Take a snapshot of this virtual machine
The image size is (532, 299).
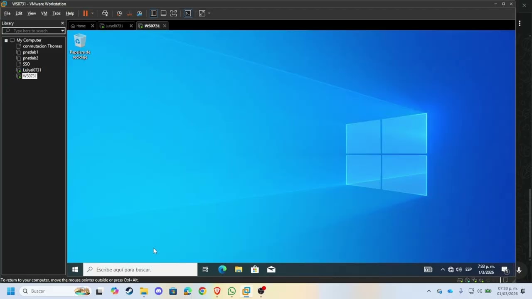click(119, 13)
